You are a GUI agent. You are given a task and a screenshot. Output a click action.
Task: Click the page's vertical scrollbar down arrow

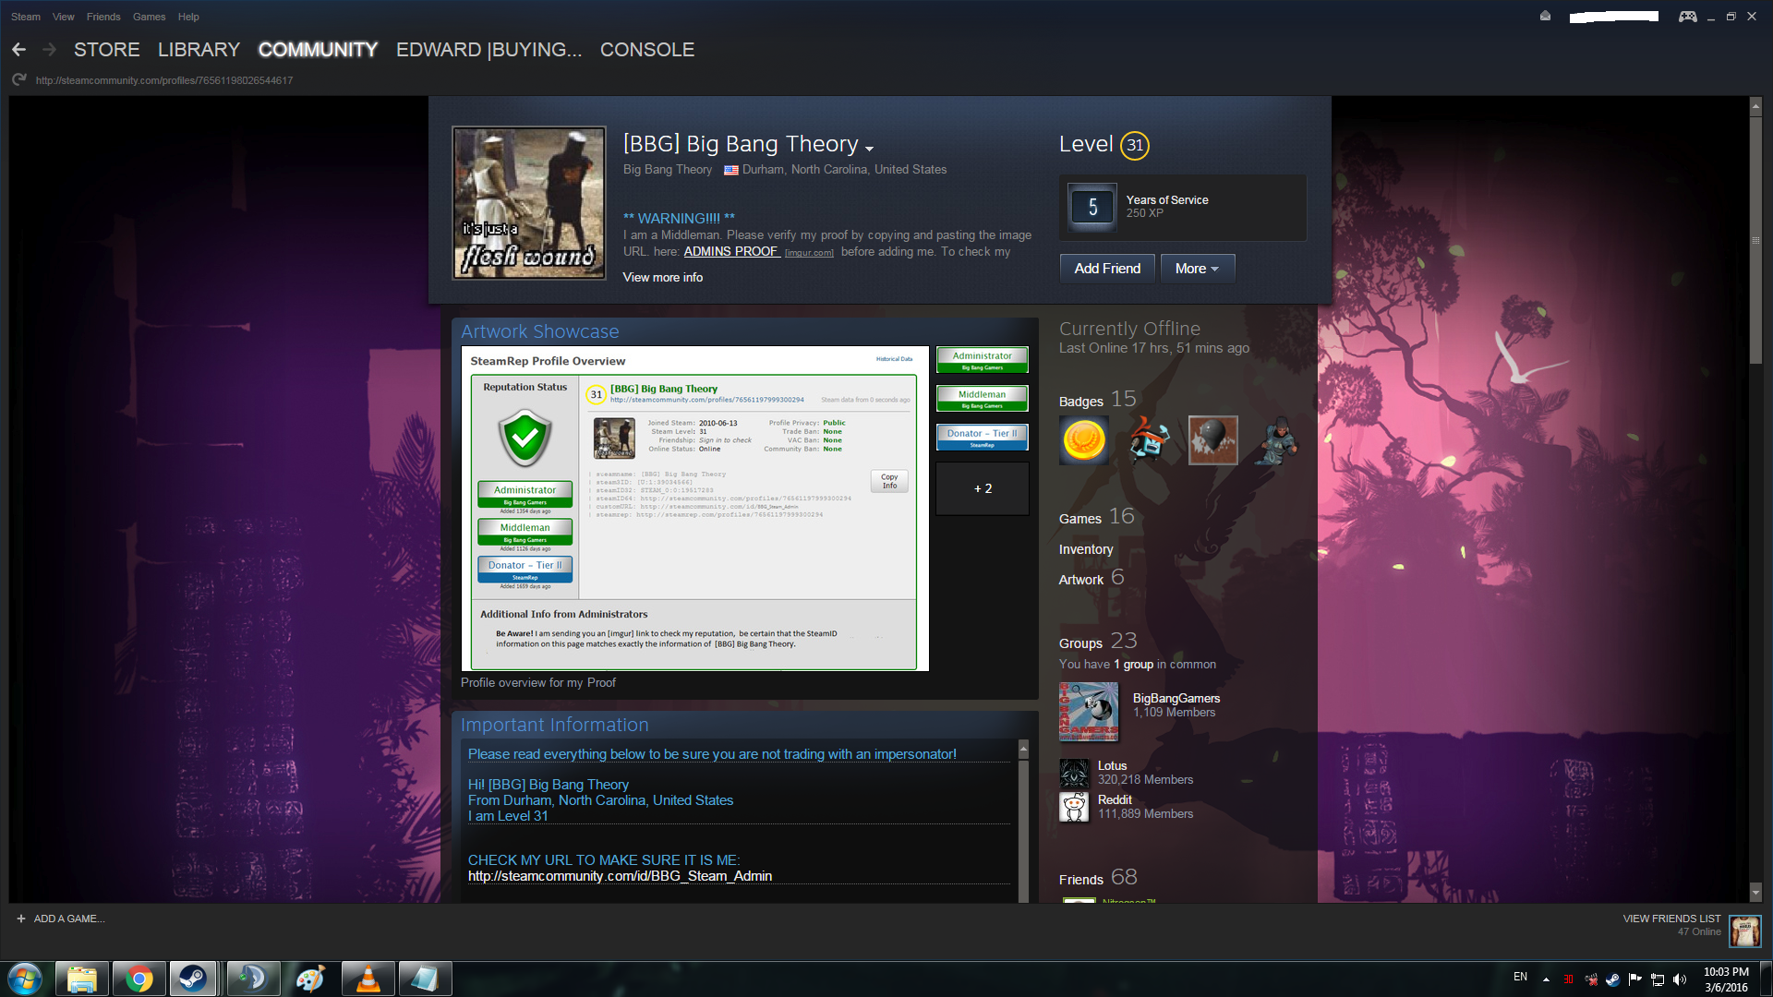(x=1755, y=893)
